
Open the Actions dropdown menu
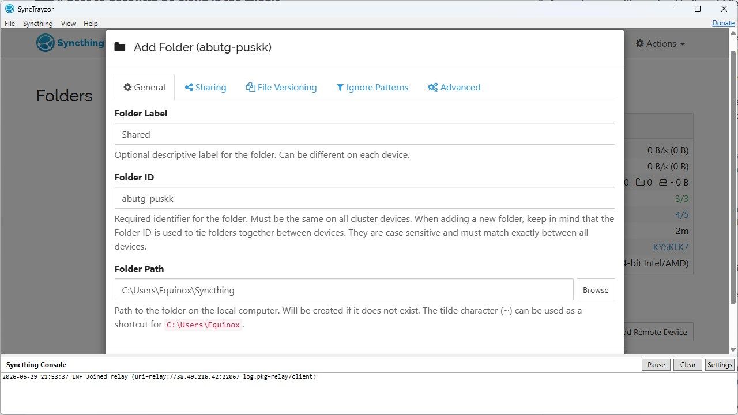click(660, 44)
